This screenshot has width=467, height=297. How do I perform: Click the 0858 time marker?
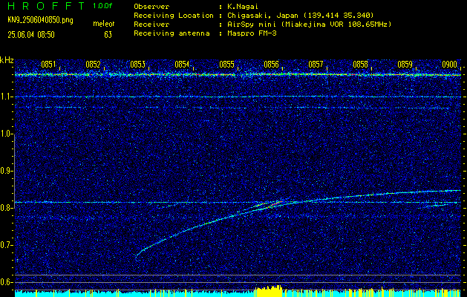(x=360, y=65)
